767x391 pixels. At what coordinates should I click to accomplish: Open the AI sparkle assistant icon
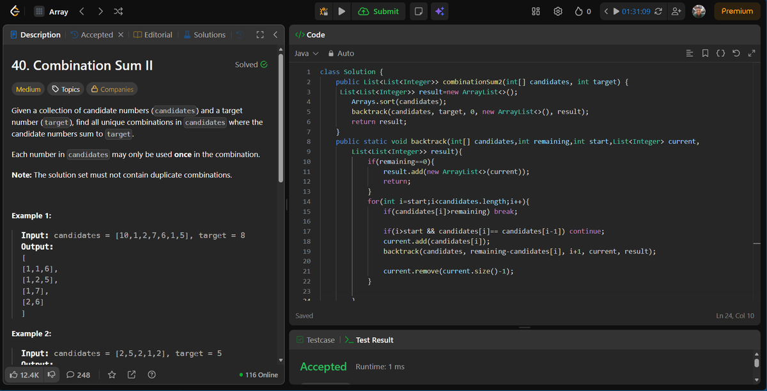tap(439, 11)
